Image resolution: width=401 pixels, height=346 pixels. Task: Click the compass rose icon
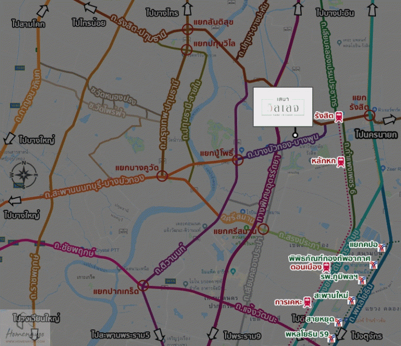pyautogui.click(x=23, y=175)
